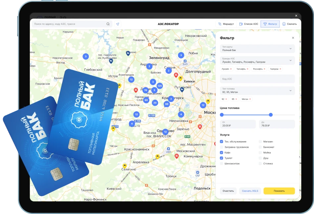Click Скачать XSLS button
This screenshot has height=214, width=314.
[x=250, y=191]
